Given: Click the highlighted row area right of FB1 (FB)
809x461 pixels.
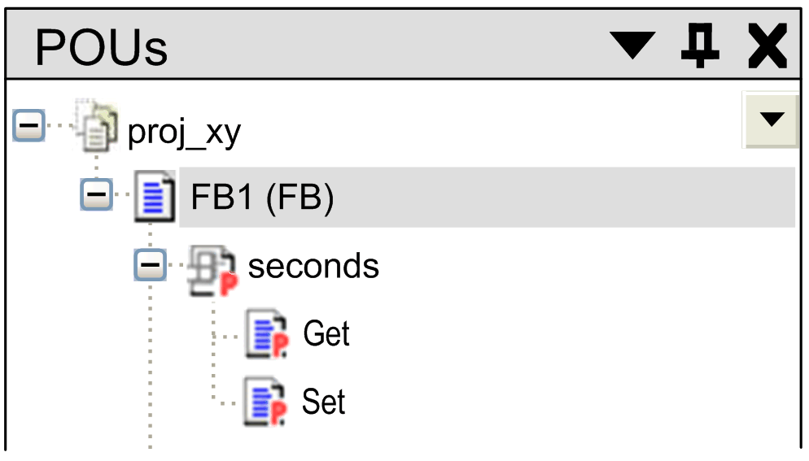Looking at the screenshot, I should [570, 198].
